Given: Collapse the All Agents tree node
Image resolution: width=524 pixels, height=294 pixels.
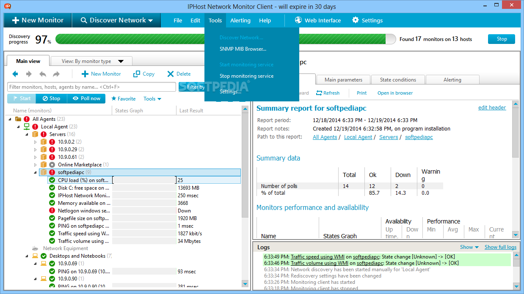Looking at the screenshot, I should pyautogui.click(x=10, y=119).
